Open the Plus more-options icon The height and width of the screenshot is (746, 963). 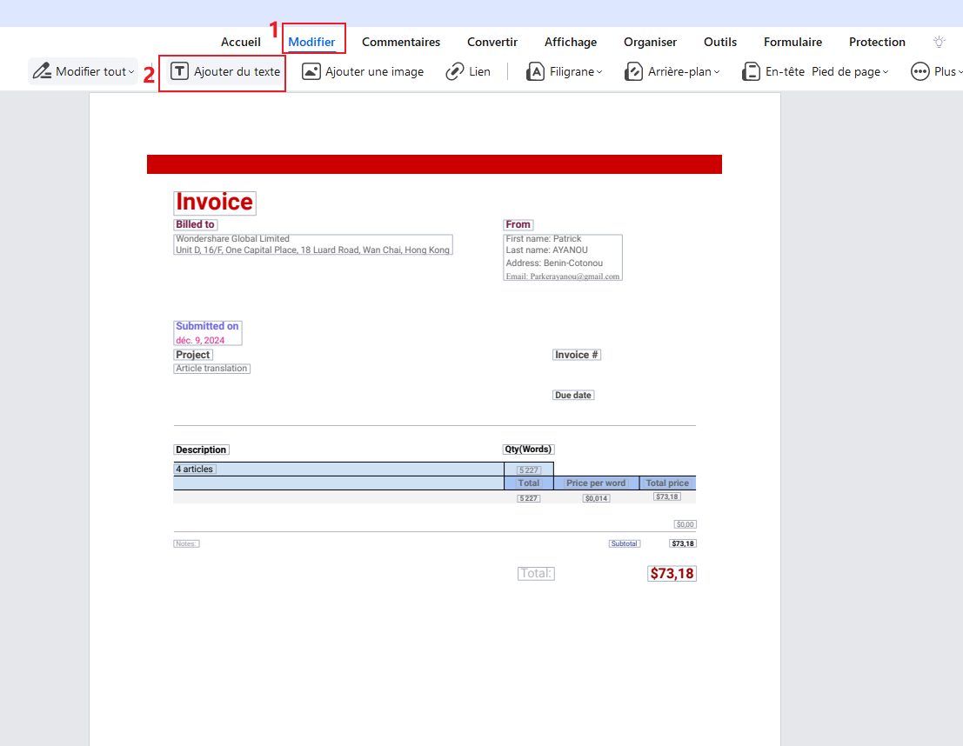920,71
